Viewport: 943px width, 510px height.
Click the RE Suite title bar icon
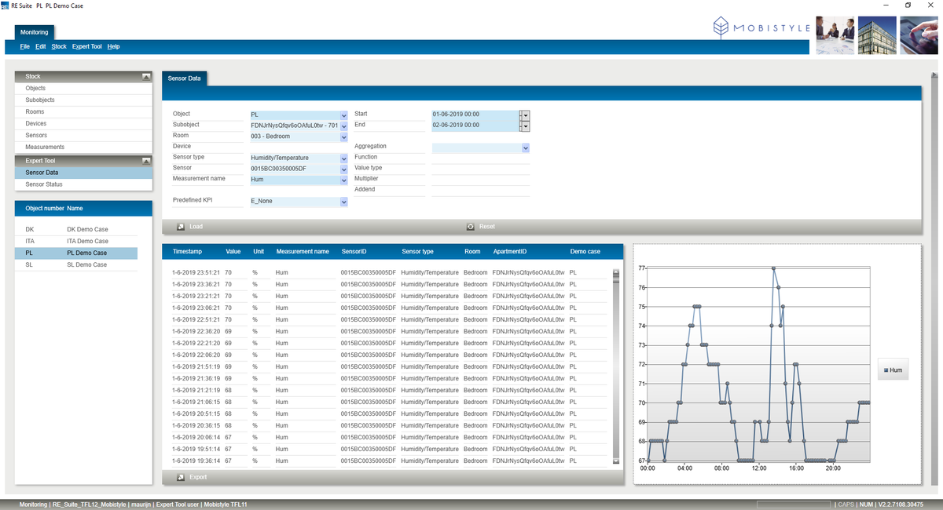5,5
